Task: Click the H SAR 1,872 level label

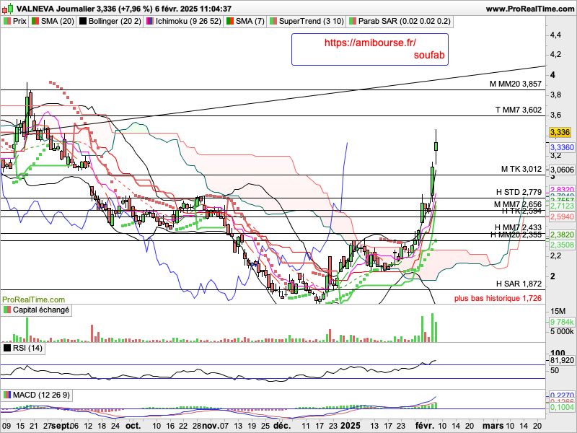Action: coord(519,284)
